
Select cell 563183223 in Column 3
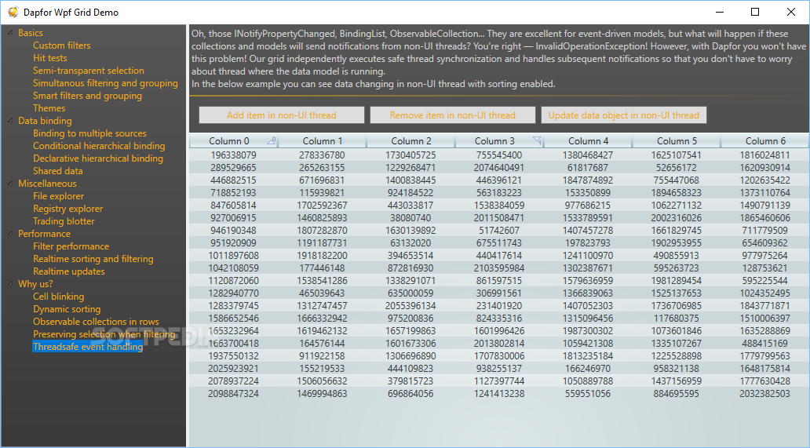[499, 192]
